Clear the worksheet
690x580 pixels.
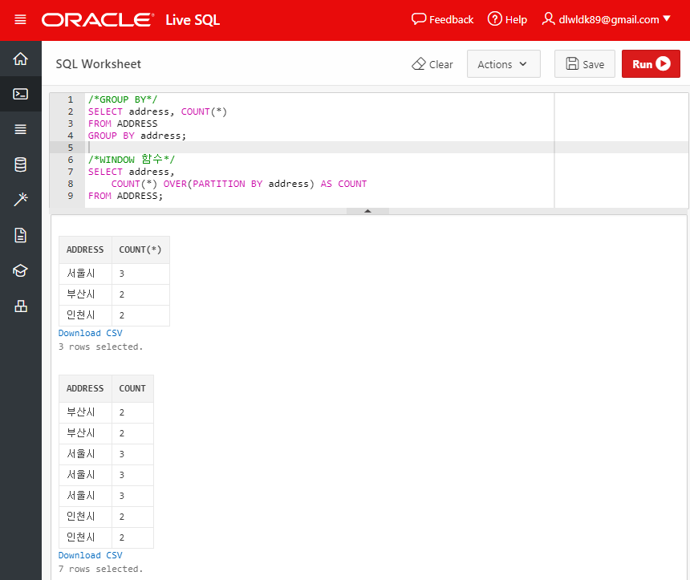pos(432,64)
